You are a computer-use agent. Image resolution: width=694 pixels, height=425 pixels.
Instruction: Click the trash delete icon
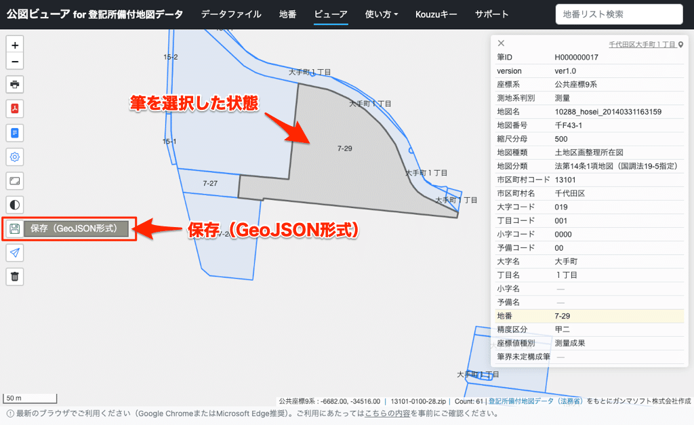[15, 277]
